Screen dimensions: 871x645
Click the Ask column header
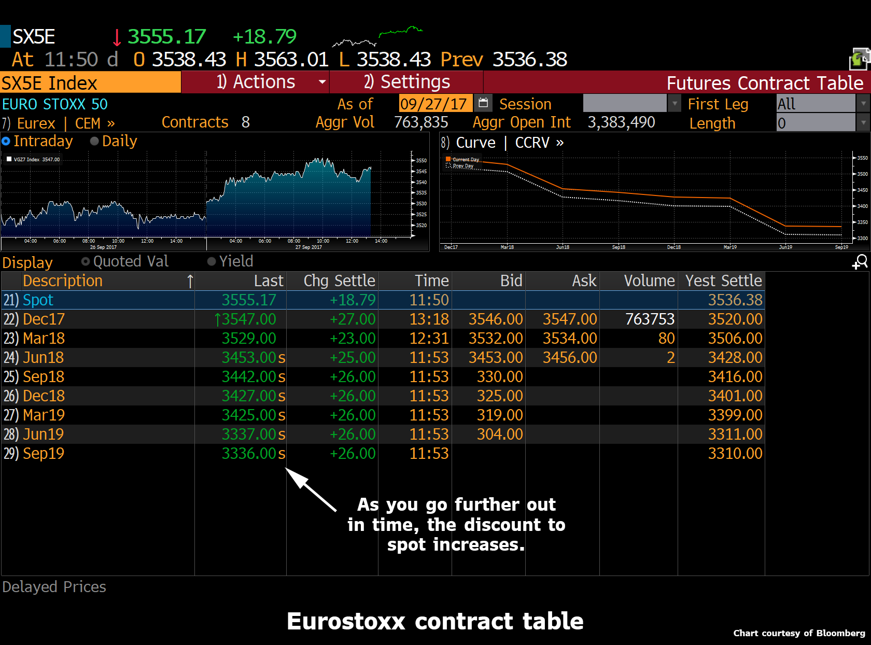(563, 281)
